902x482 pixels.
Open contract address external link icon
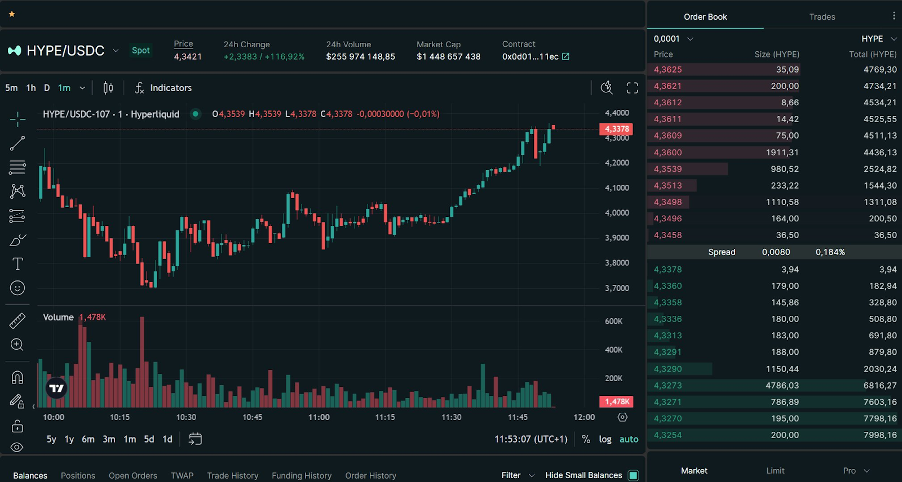pos(566,57)
